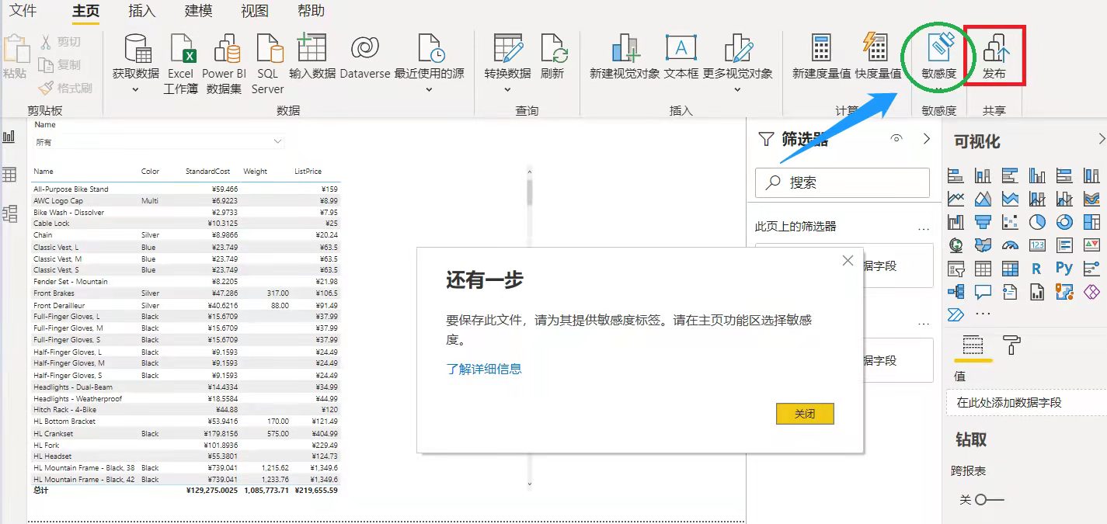Click the 在此处添加数据字段 field well
The width and height of the screenshot is (1107, 524).
point(1027,403)
